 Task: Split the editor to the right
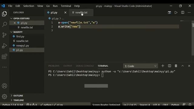click(x=182, y=12)
